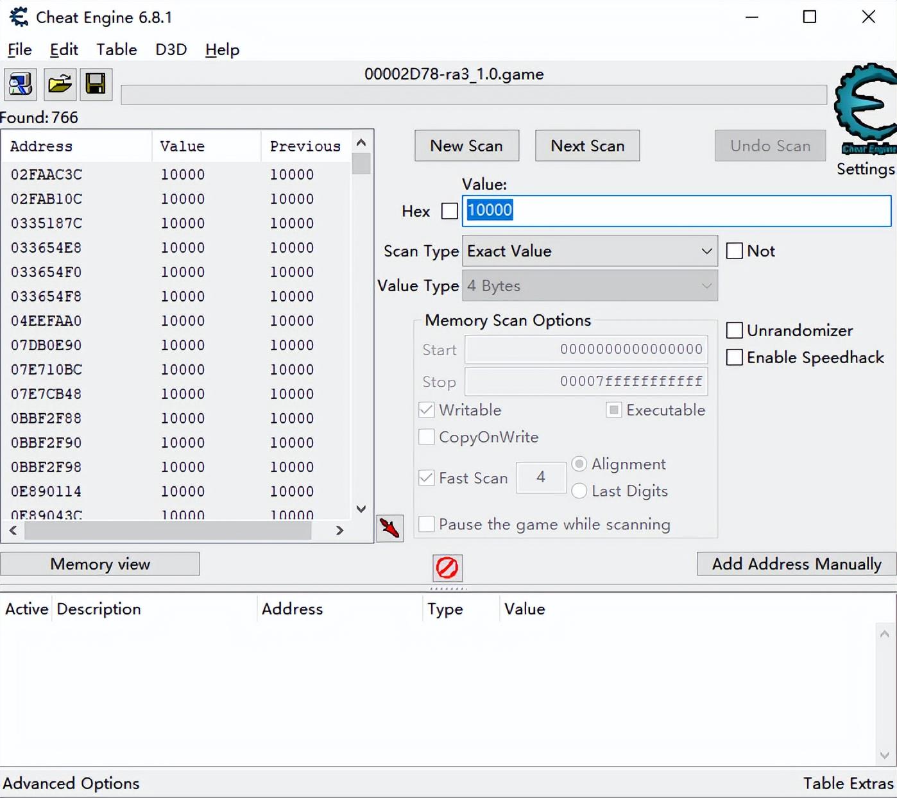Enable the Not checkbox
This screenshot has height=798, width=897.
tap(734, 251)
